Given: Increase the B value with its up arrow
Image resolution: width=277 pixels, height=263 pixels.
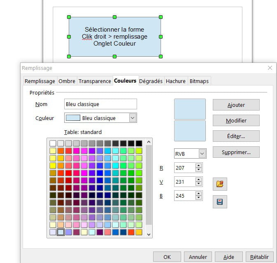Looking at the screenshot, I should pos(198,194).
